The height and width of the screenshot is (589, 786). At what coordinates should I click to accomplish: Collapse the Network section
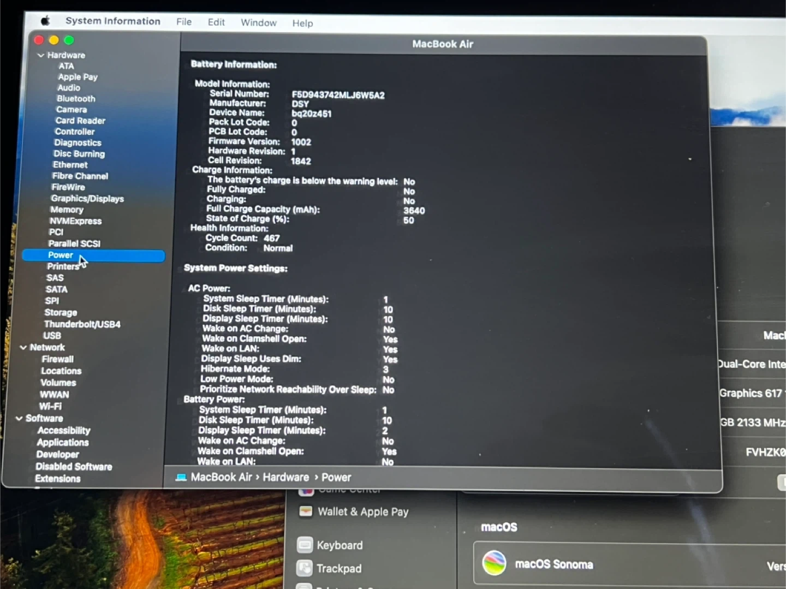pyautogui.click(x=23, y=347)
